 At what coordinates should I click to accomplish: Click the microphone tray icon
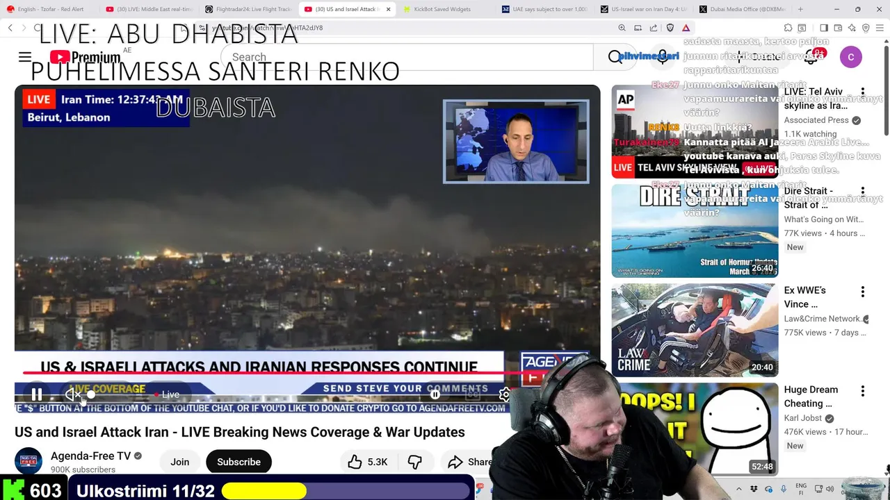[783, 489]
